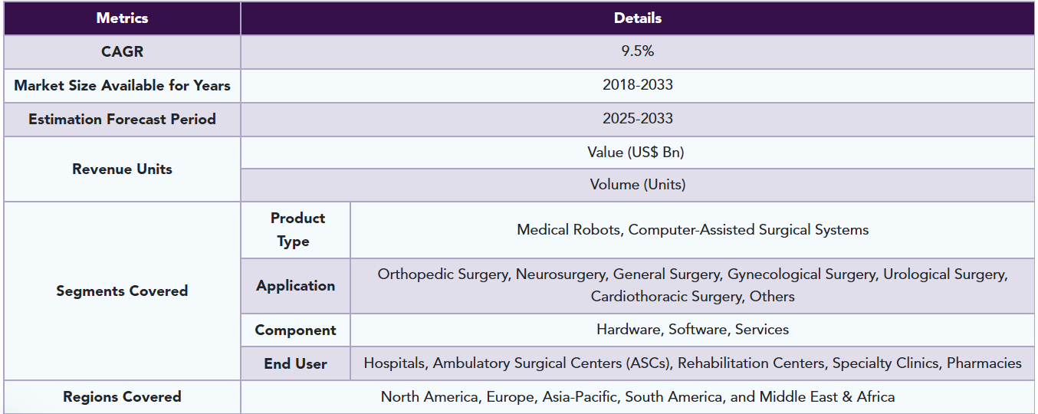Click the North America regions cell
This screenshot has width=1038, height=414.
coord(638,397)
